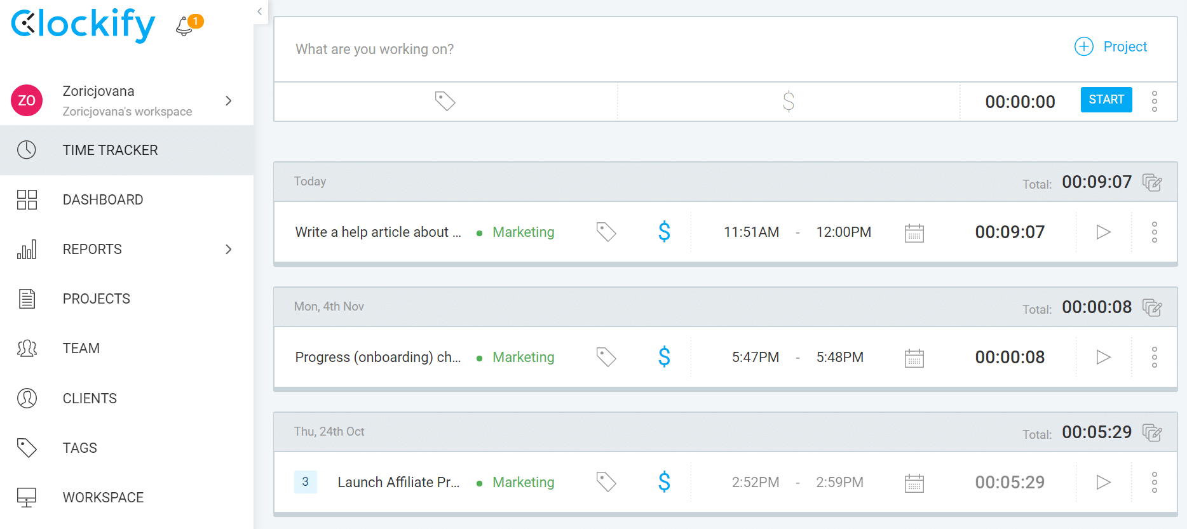Click tag icon on Progress (onboarding) entry
The image size is (1187, 529).
(x=606, y=357)
